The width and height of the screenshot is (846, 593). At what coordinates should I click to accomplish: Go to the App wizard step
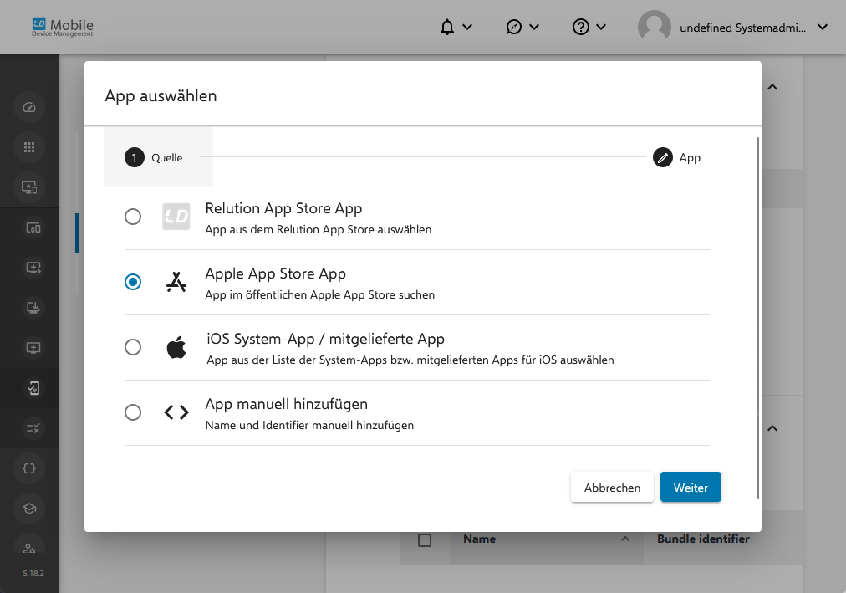pos(676,157)
